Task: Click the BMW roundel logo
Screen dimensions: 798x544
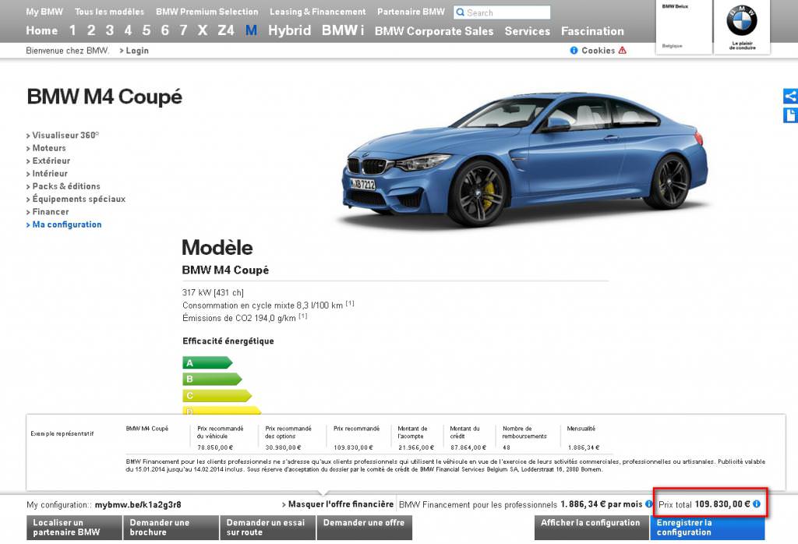Action: 742,20
